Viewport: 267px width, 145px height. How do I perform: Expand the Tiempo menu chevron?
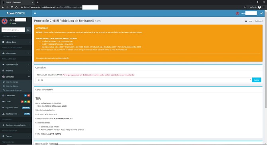point(29,136)
